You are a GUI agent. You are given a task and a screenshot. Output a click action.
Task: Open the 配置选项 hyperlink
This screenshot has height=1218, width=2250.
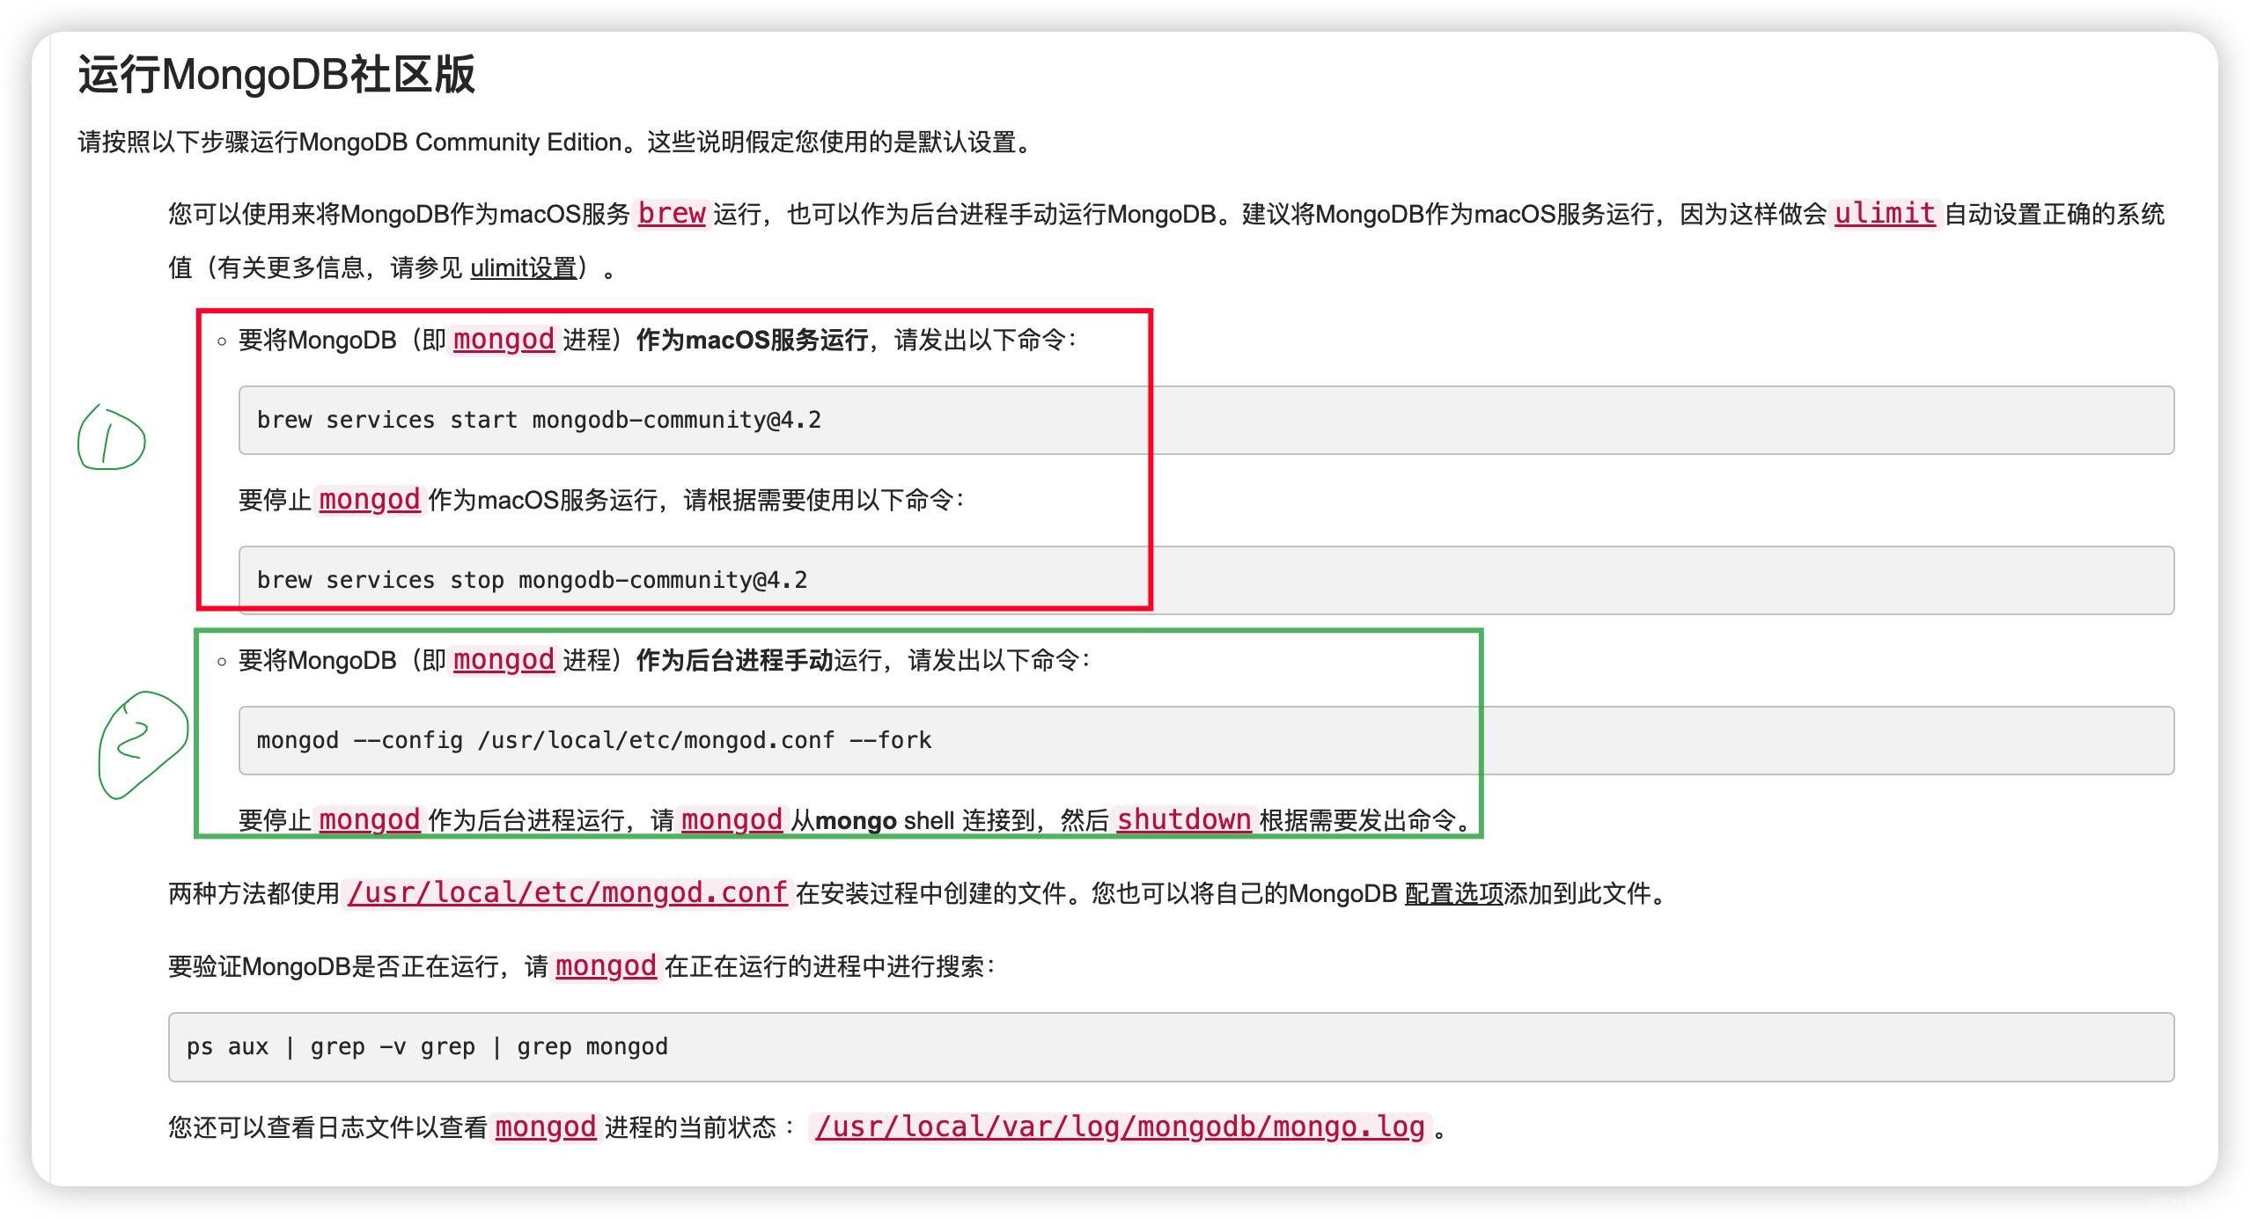click(x=1453, y=894)
